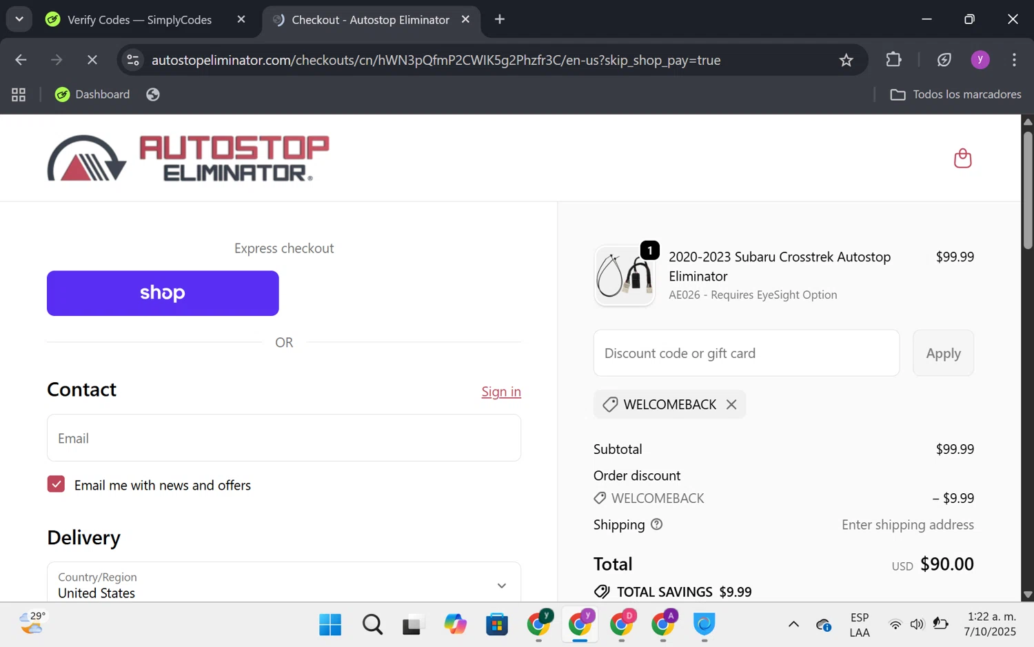1034x647 pixels.
Task: Open the shopping bag cart icon
Action: click(962, 158)
